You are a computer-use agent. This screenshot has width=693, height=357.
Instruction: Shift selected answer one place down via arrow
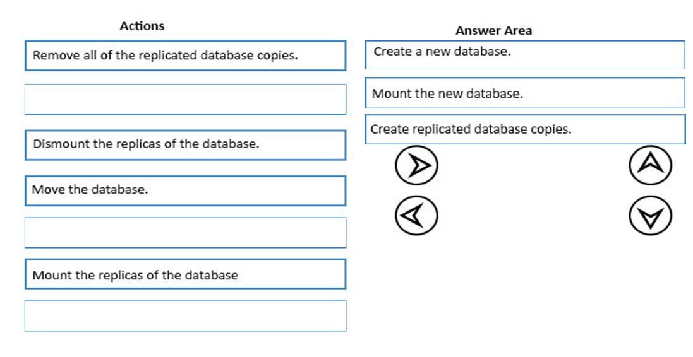pos(650,215)
